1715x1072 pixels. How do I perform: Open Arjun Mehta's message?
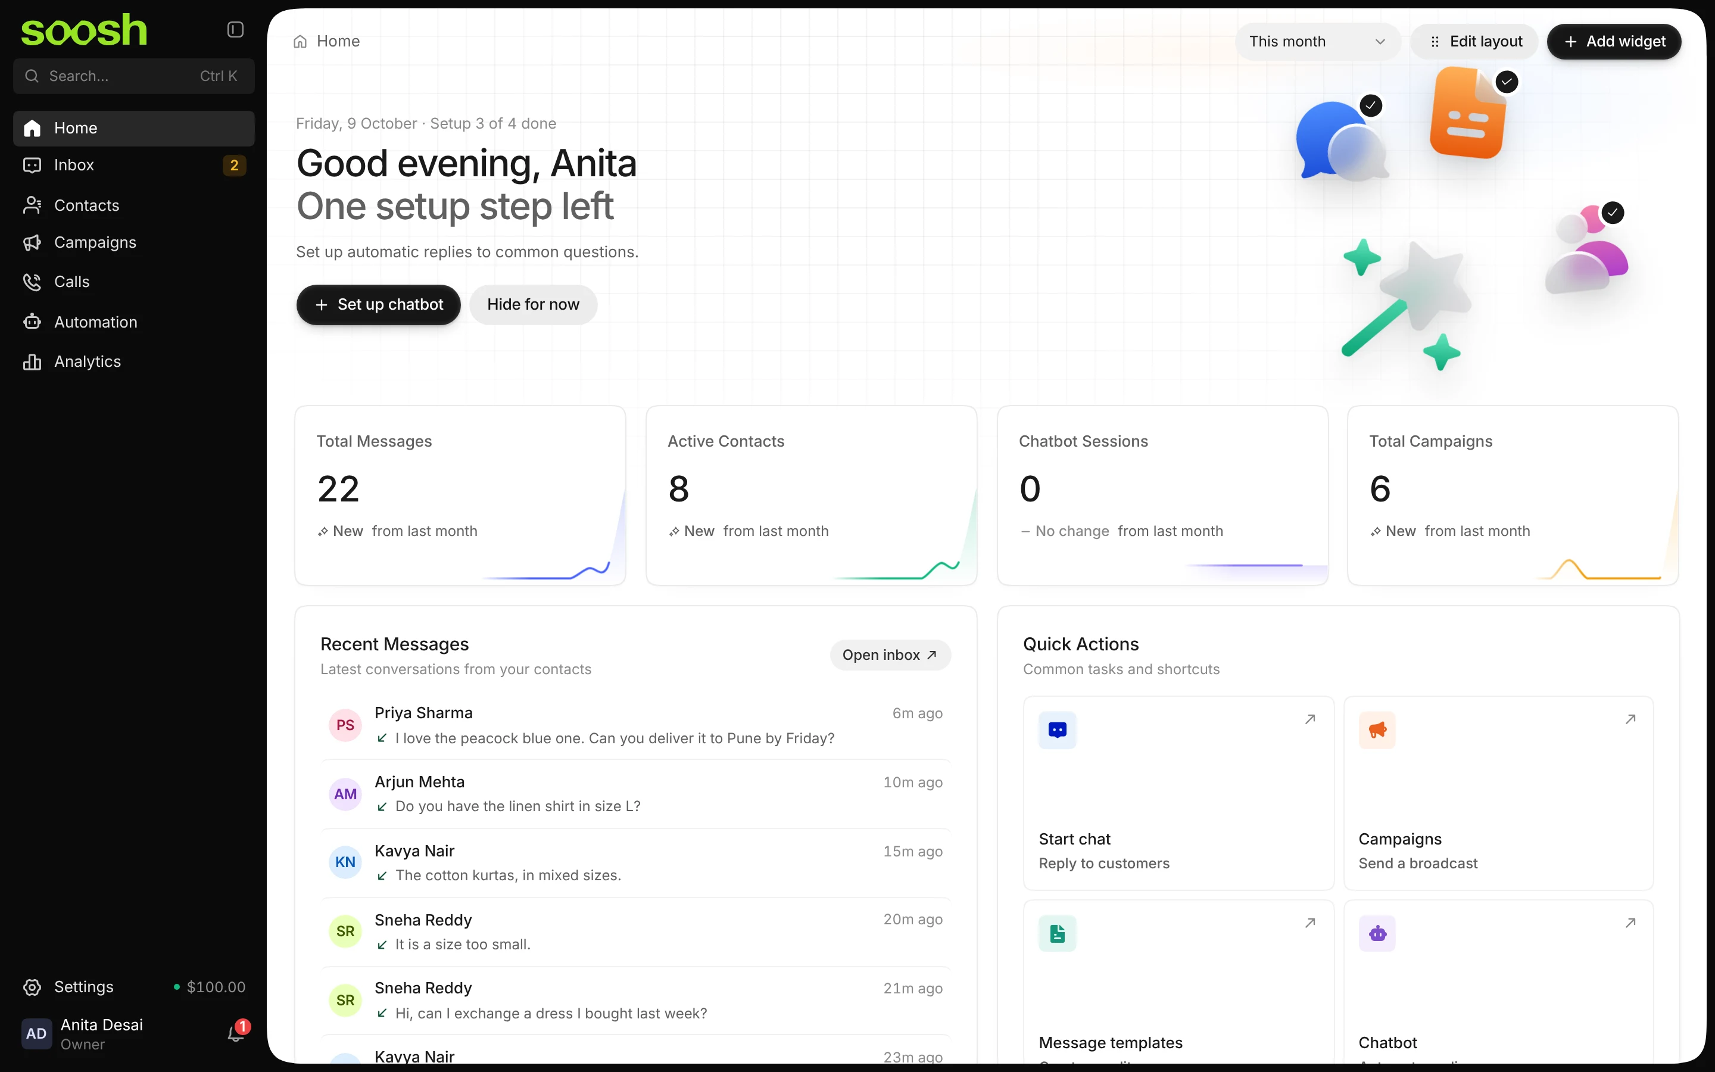point(636,794)
